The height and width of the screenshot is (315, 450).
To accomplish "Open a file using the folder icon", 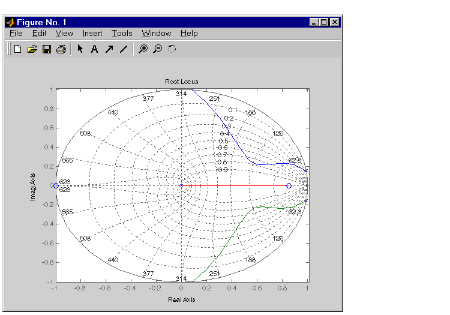I will pos(32,49).
